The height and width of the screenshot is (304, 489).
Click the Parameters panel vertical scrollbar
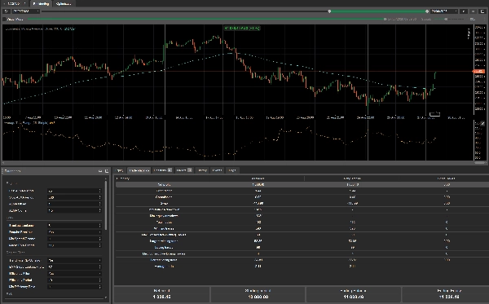(x=106, y=205)
